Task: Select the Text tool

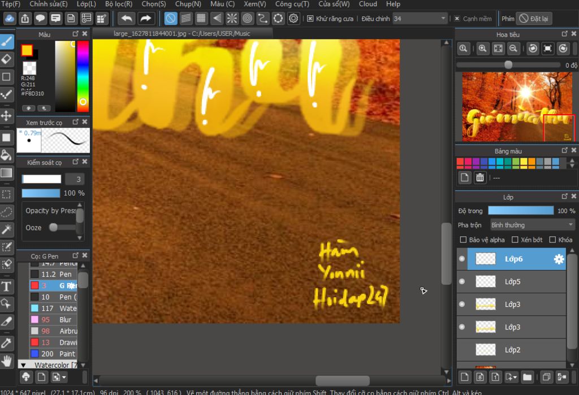Action: click(x=7, y=287)
